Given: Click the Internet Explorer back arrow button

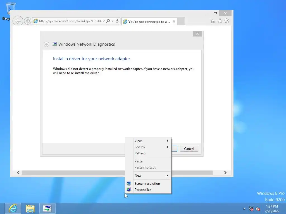Looking at the screenshot, I should (x=18, y=21).
